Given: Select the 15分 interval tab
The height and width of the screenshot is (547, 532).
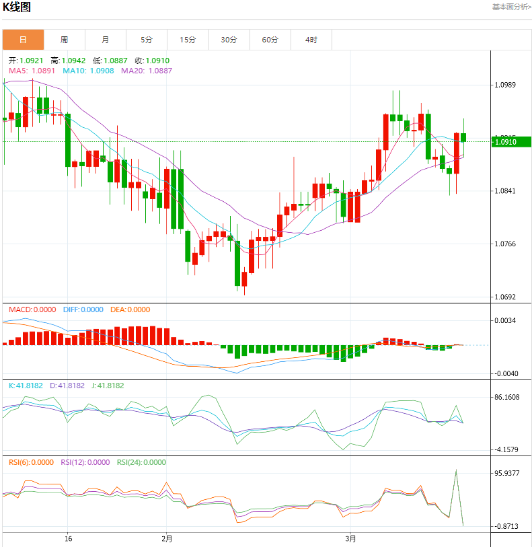Looking at the screenshot, I should point(188,40).
